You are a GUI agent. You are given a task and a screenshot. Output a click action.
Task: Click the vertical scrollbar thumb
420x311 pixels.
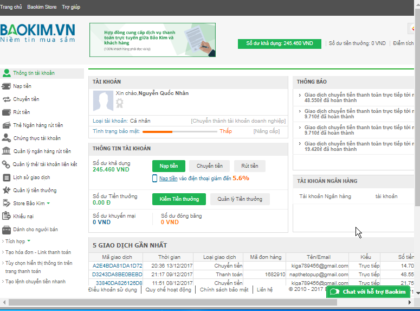tap(417, 107)
